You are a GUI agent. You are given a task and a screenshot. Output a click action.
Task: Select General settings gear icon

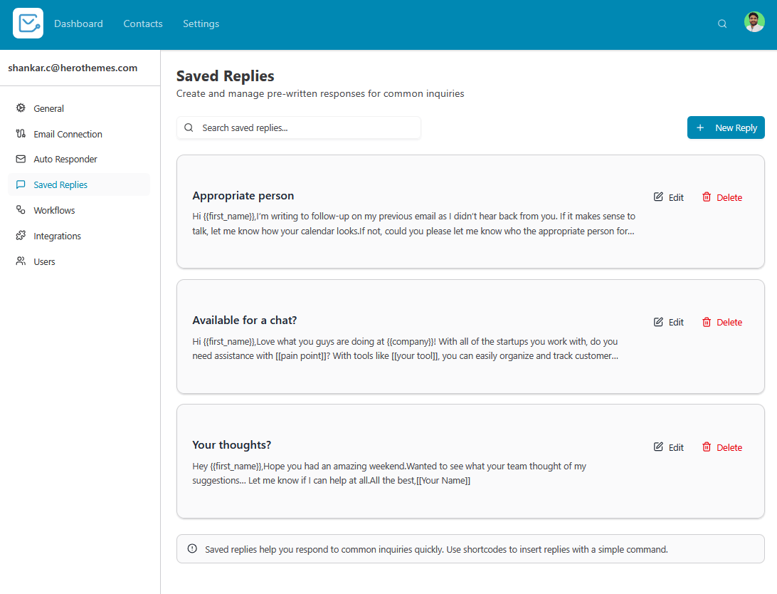pos(21,108)
